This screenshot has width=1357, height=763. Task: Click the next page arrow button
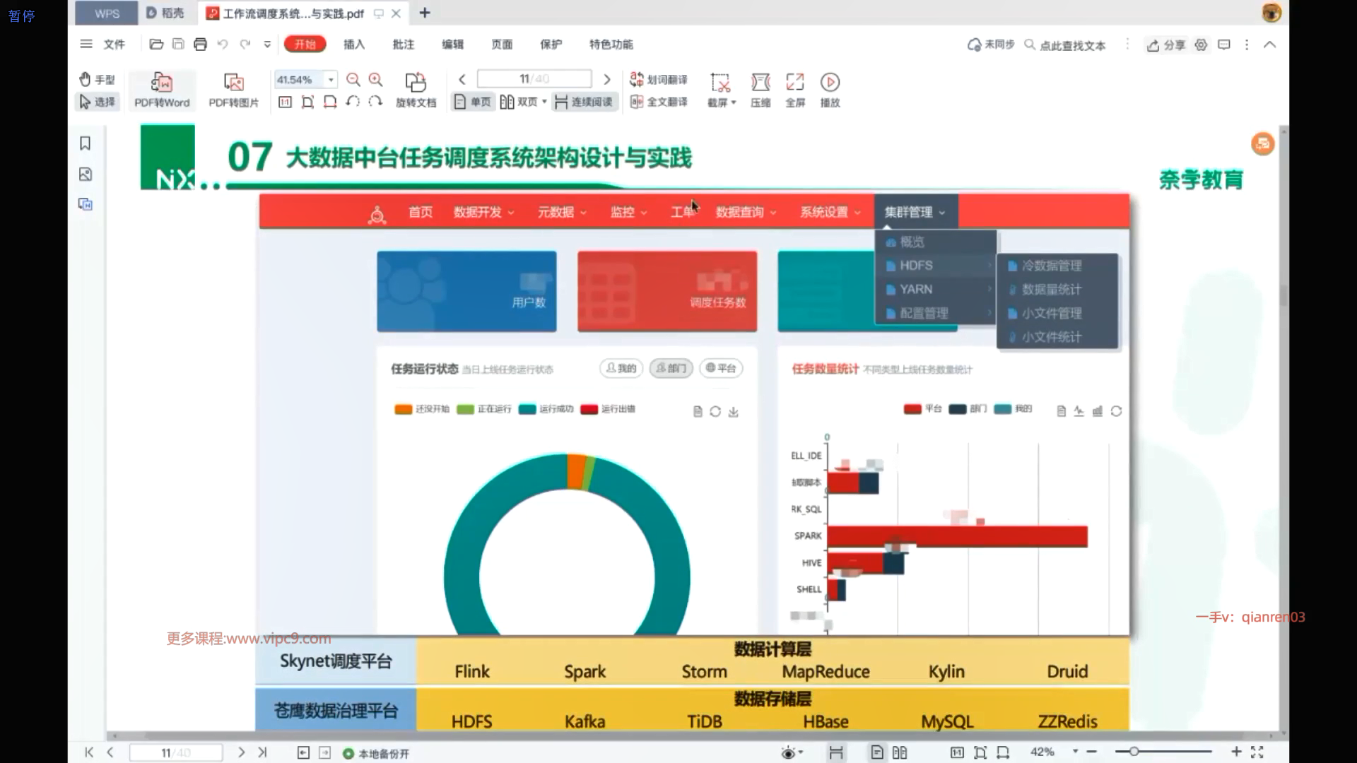[606, 79]
